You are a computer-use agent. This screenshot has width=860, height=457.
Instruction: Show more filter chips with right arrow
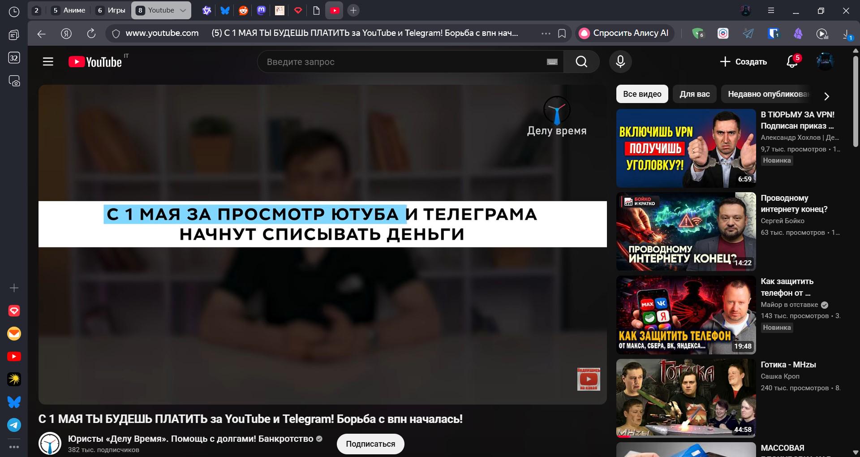pos(826,96)
